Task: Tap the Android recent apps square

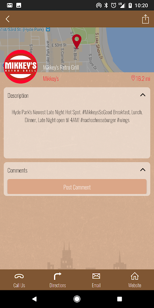Action: click(x=119, y=299)
